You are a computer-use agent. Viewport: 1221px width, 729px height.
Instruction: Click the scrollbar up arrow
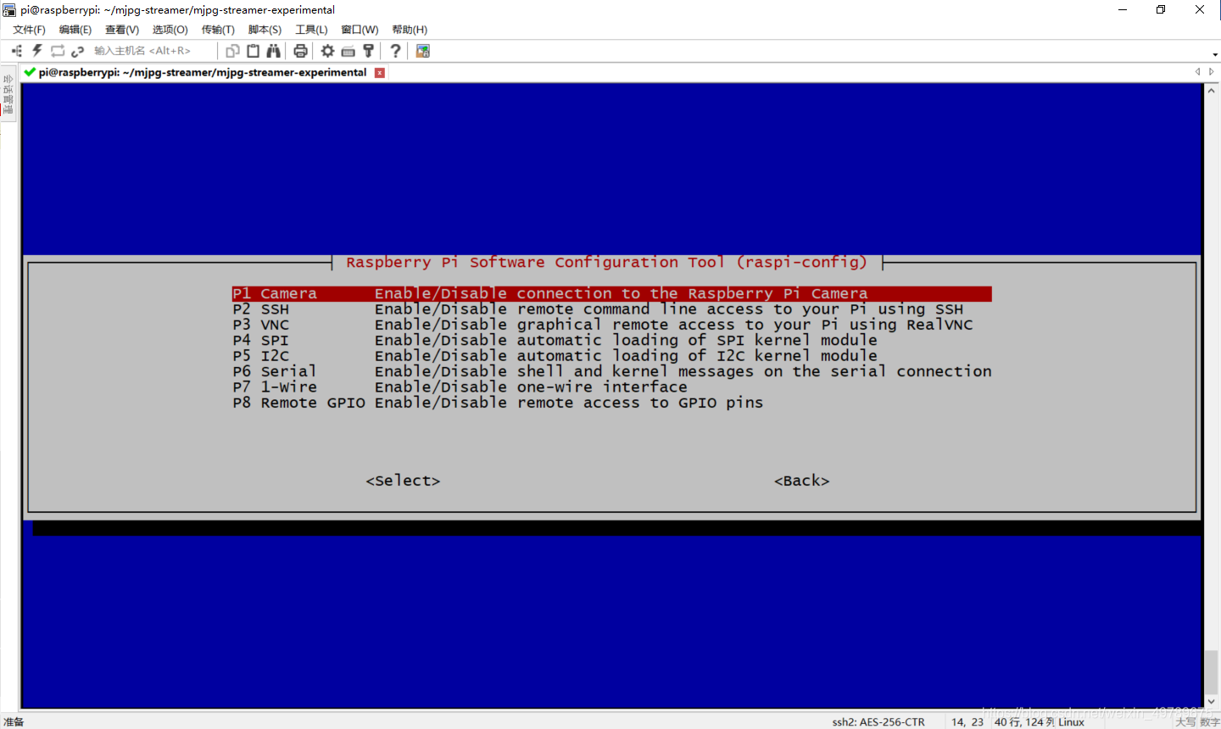[1212, 89]
